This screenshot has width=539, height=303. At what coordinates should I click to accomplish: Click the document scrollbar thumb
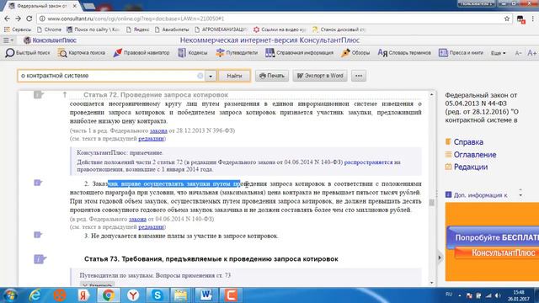click(432, 203)
